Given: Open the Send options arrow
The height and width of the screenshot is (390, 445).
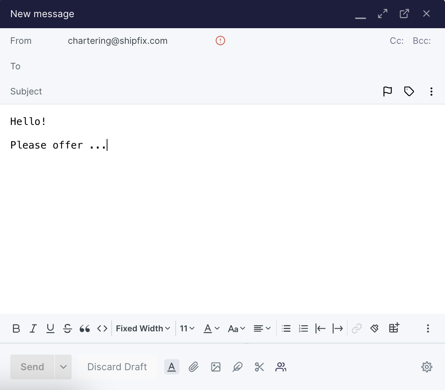Looking at the screenshot, I should pyautogui.click(x=63, y=367).
